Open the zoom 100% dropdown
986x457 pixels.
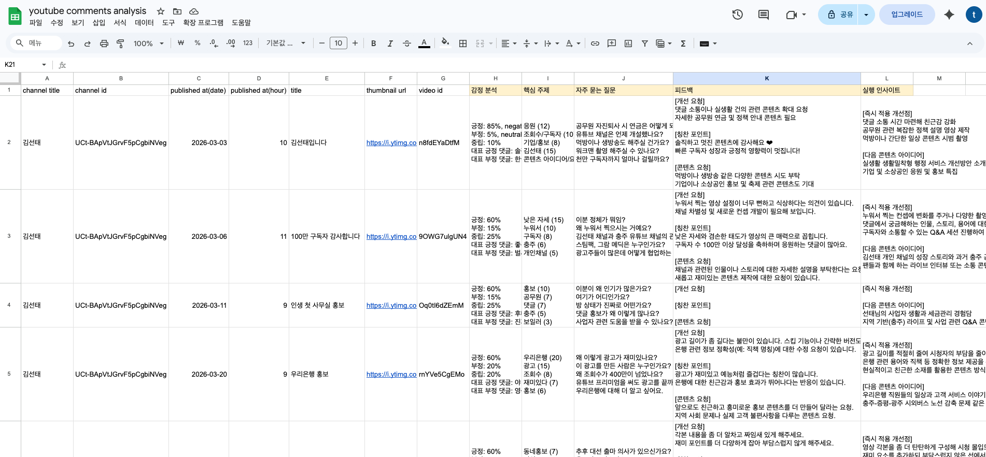[x=148, y=44]
